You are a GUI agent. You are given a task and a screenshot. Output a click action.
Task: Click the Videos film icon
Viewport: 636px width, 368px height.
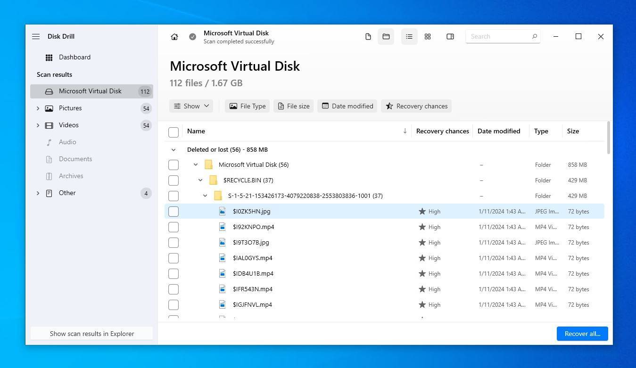click(49, 125)
